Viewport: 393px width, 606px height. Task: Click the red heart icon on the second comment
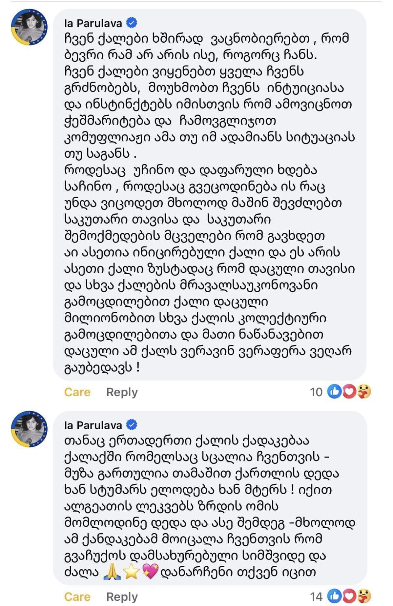click(x=349, y=596)
